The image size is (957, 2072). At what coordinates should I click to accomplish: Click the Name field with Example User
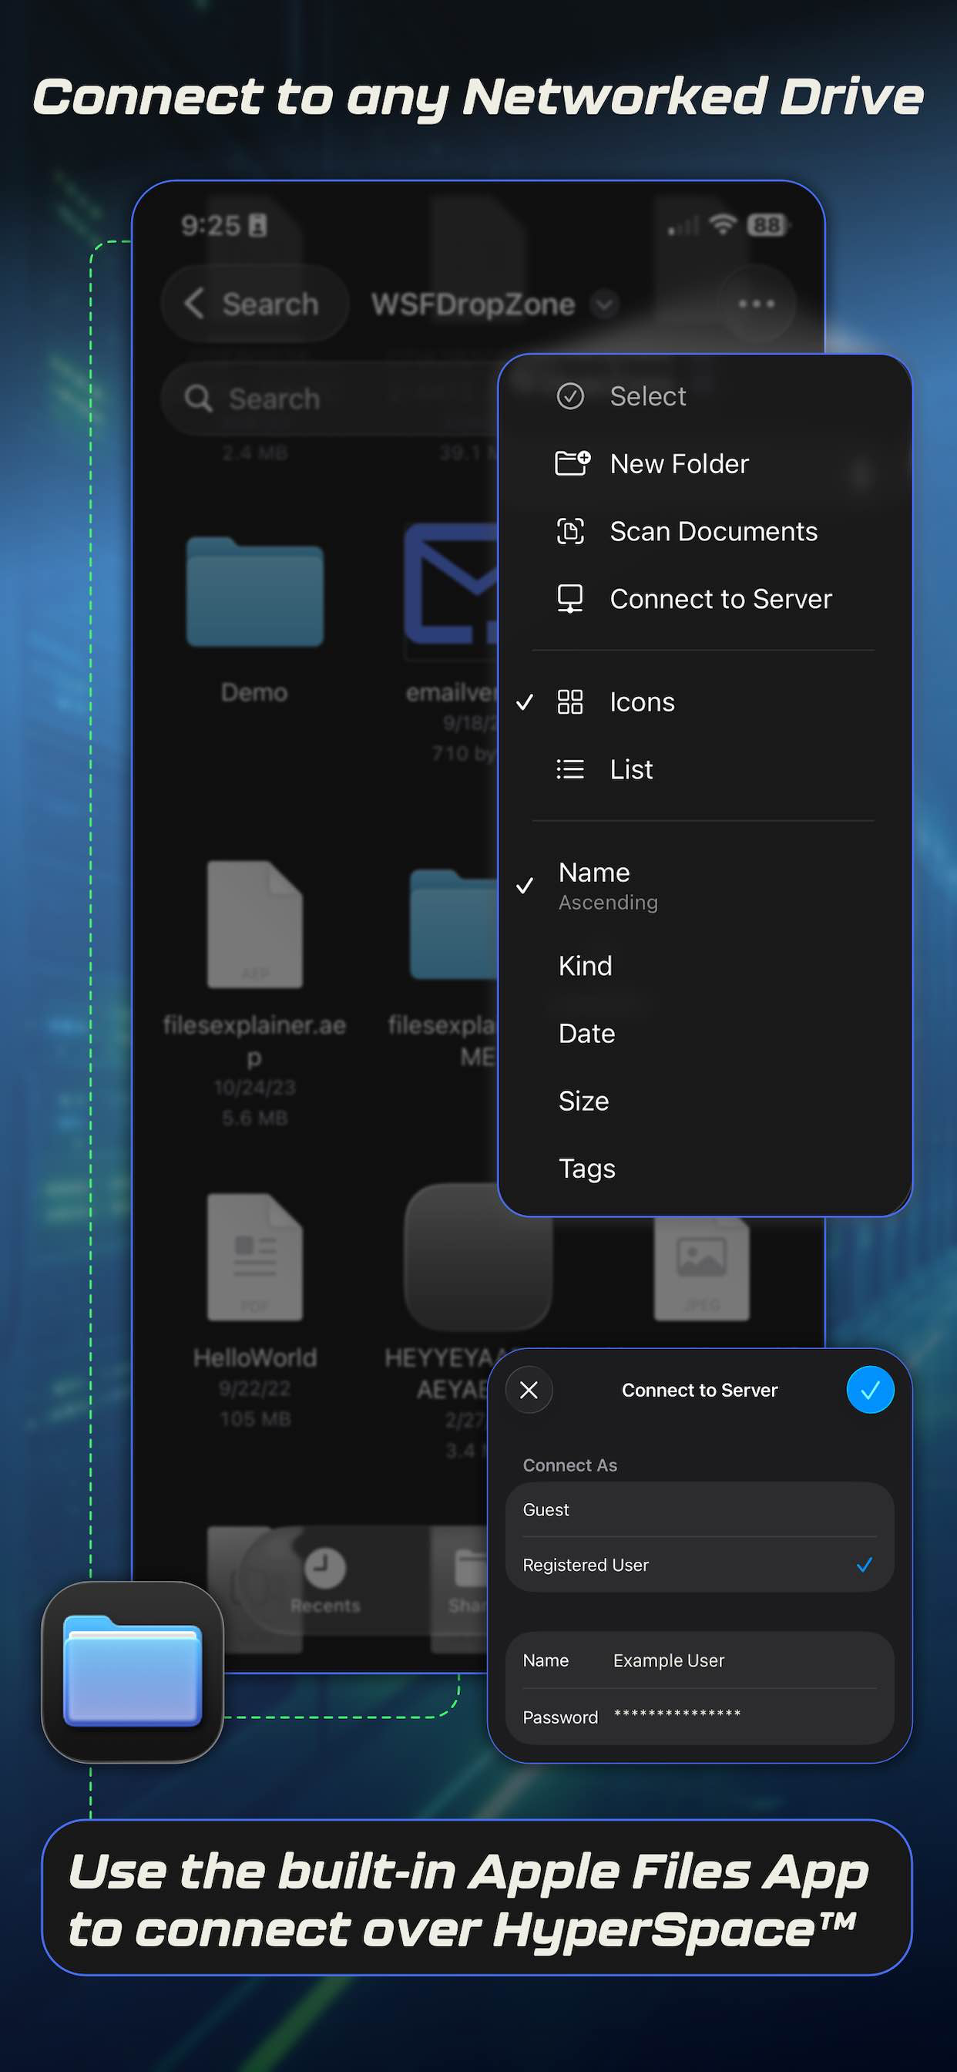(x=700, y=1660)
